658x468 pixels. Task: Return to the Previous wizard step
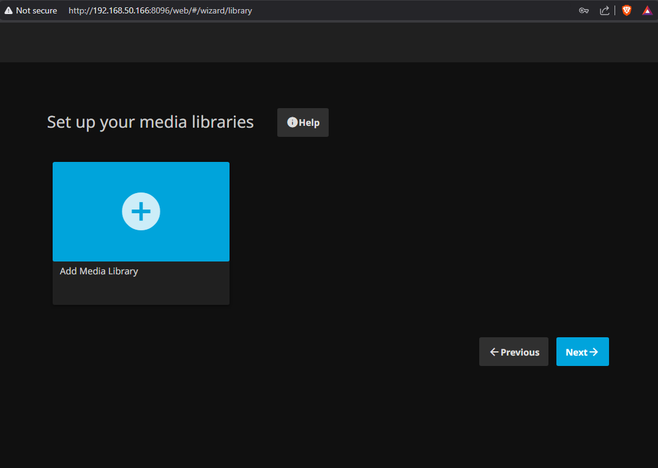click(514, 351)
